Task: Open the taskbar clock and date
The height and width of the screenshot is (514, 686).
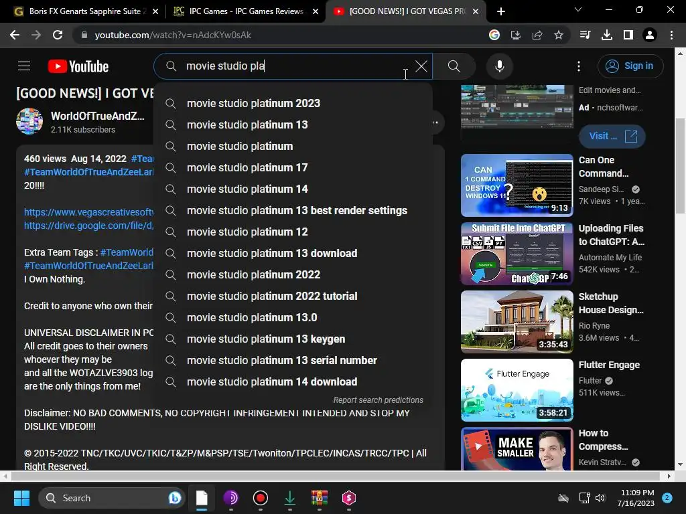Action: [x=636, y=498]
